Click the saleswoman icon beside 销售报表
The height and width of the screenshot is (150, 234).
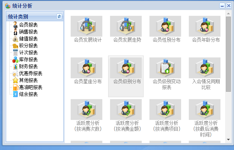coord(15,32)
